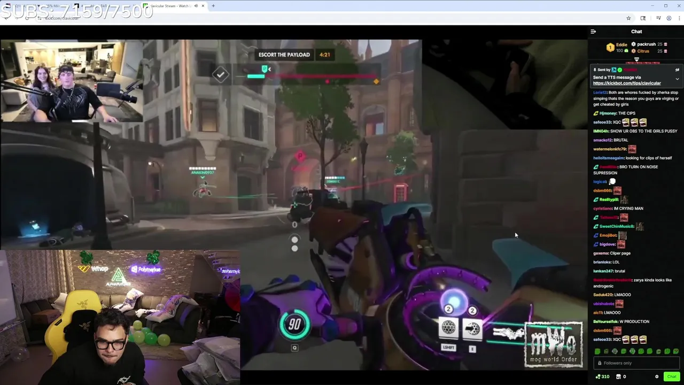
Task: Open the shop icon showing 0
Action: click(621, 376)
